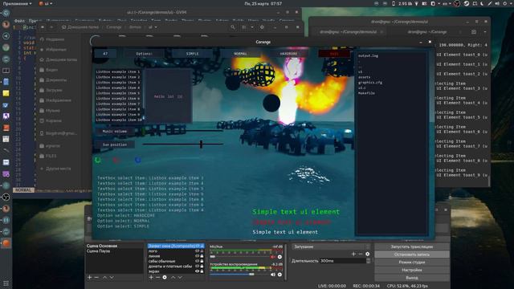Show applications grid in the dock
514x289 pixels.
click(6, 283)
